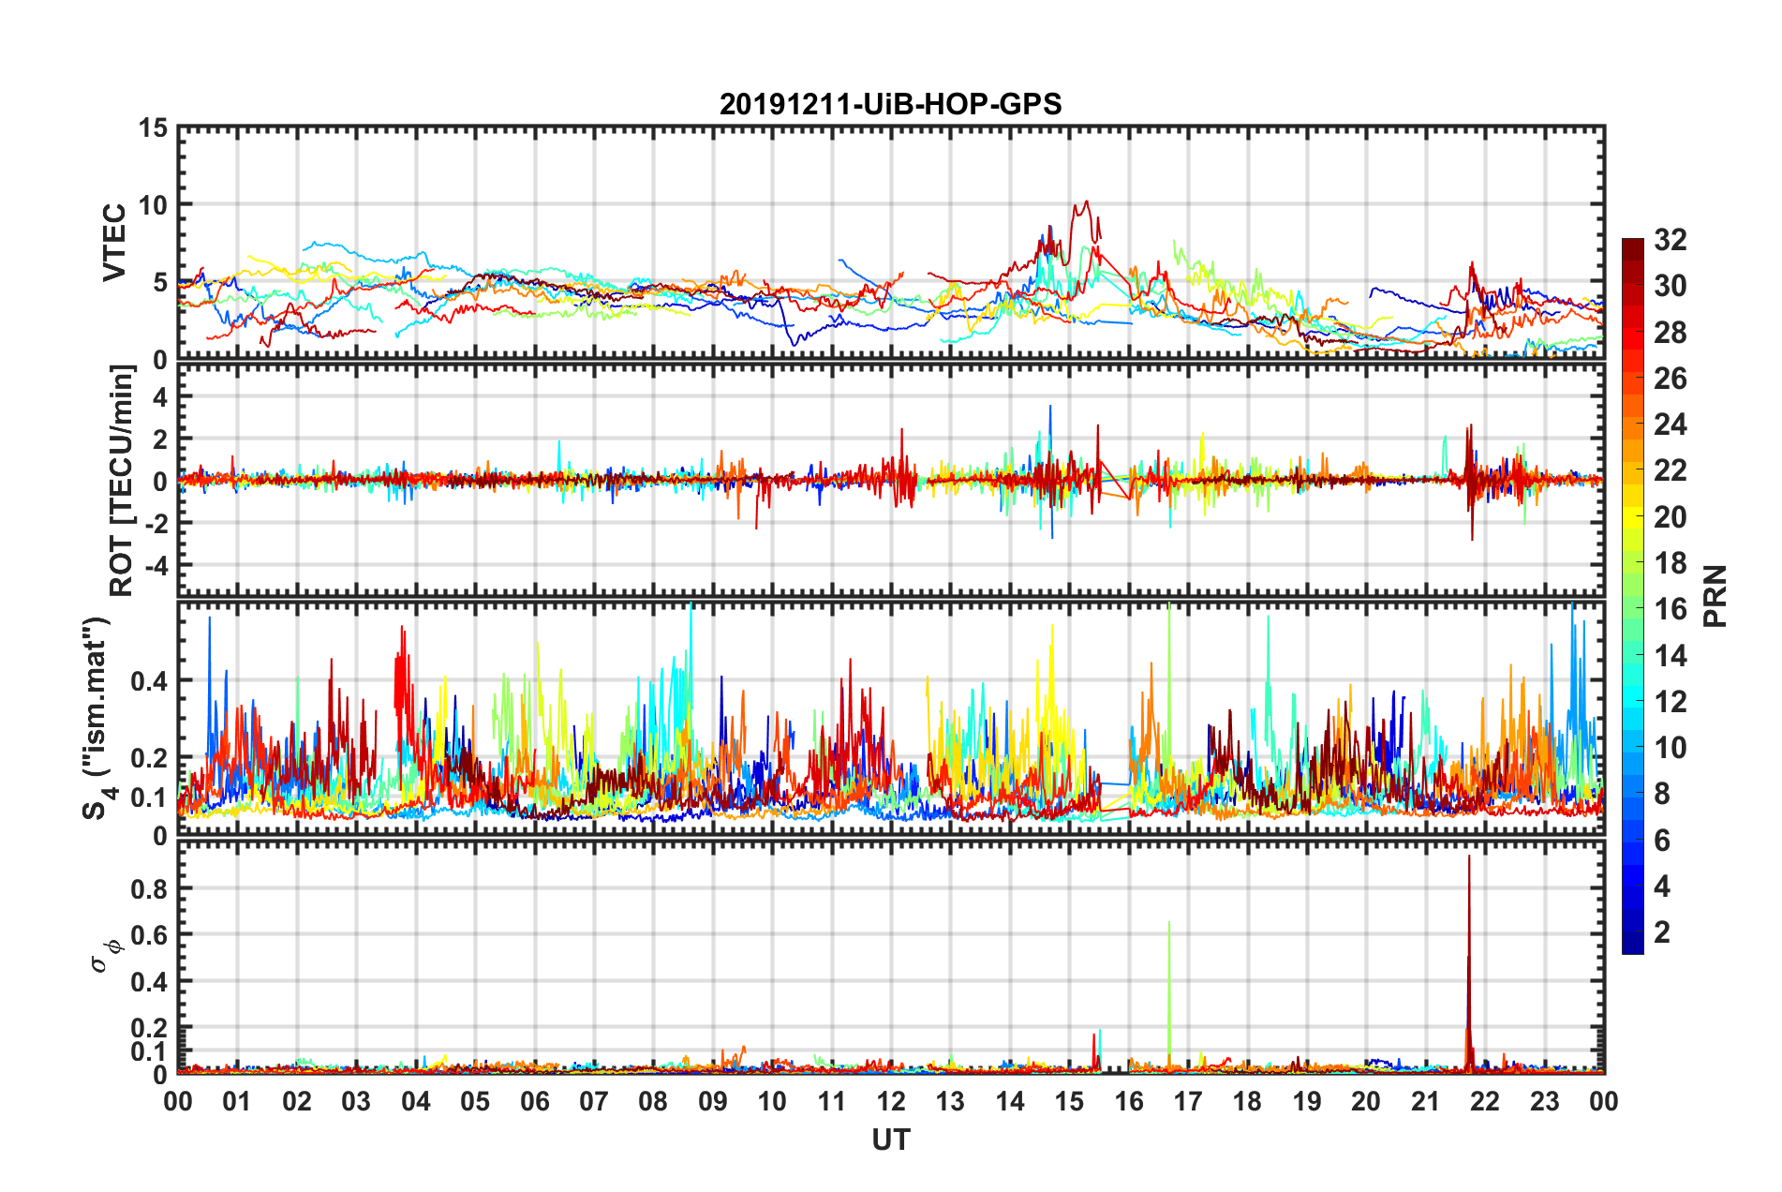This screenshot has height=1192, width=1782.
Task: Click x-axis tick label 18
Action: (1247, 1101)
